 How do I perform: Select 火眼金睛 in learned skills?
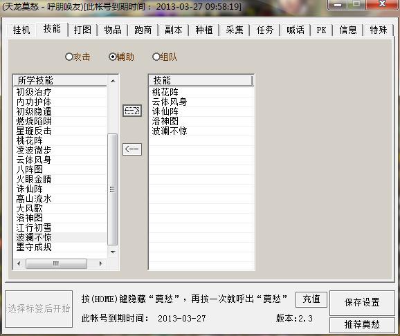tap(60, 179)
